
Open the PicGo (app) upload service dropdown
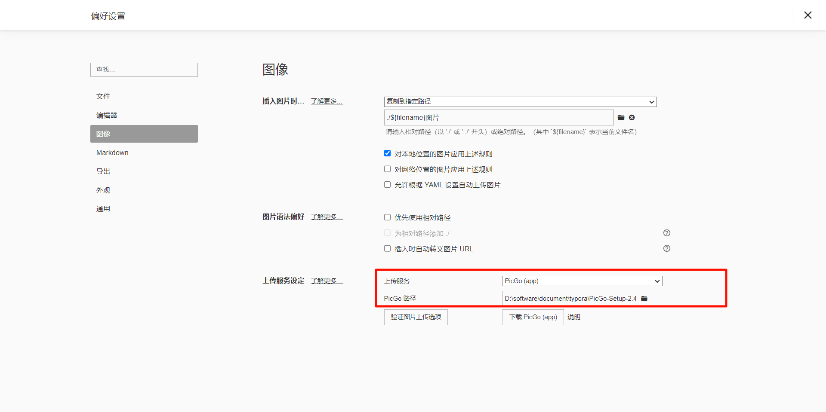[x=582, y=281]
